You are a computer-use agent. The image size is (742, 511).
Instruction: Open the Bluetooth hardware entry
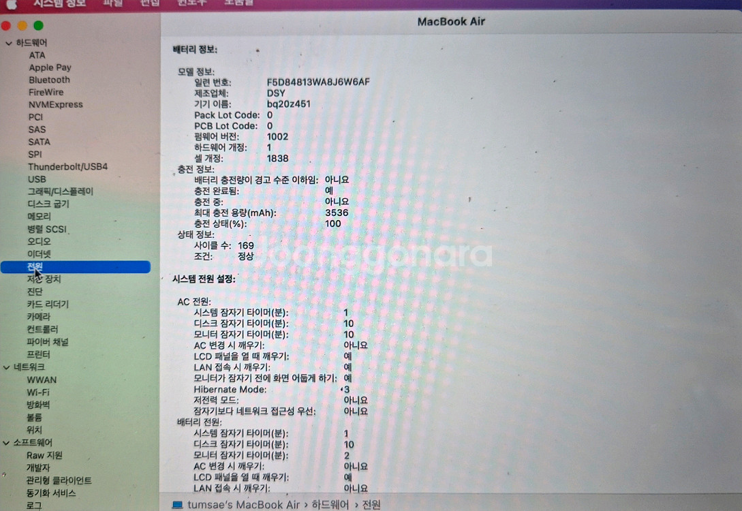click(49, 80)
